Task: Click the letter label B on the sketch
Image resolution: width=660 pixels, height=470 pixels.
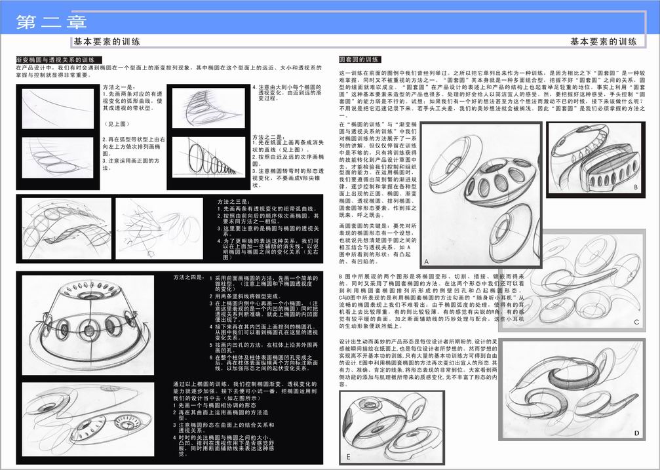Action: point(636,187)
